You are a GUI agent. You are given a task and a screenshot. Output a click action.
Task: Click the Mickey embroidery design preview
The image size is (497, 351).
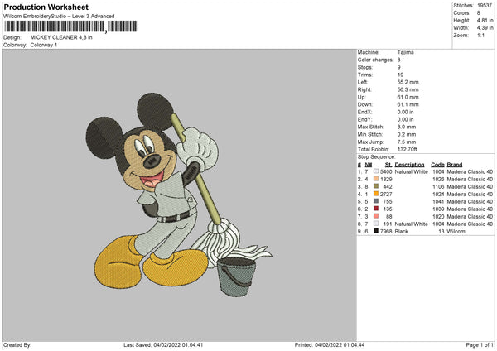click(179, 195)
